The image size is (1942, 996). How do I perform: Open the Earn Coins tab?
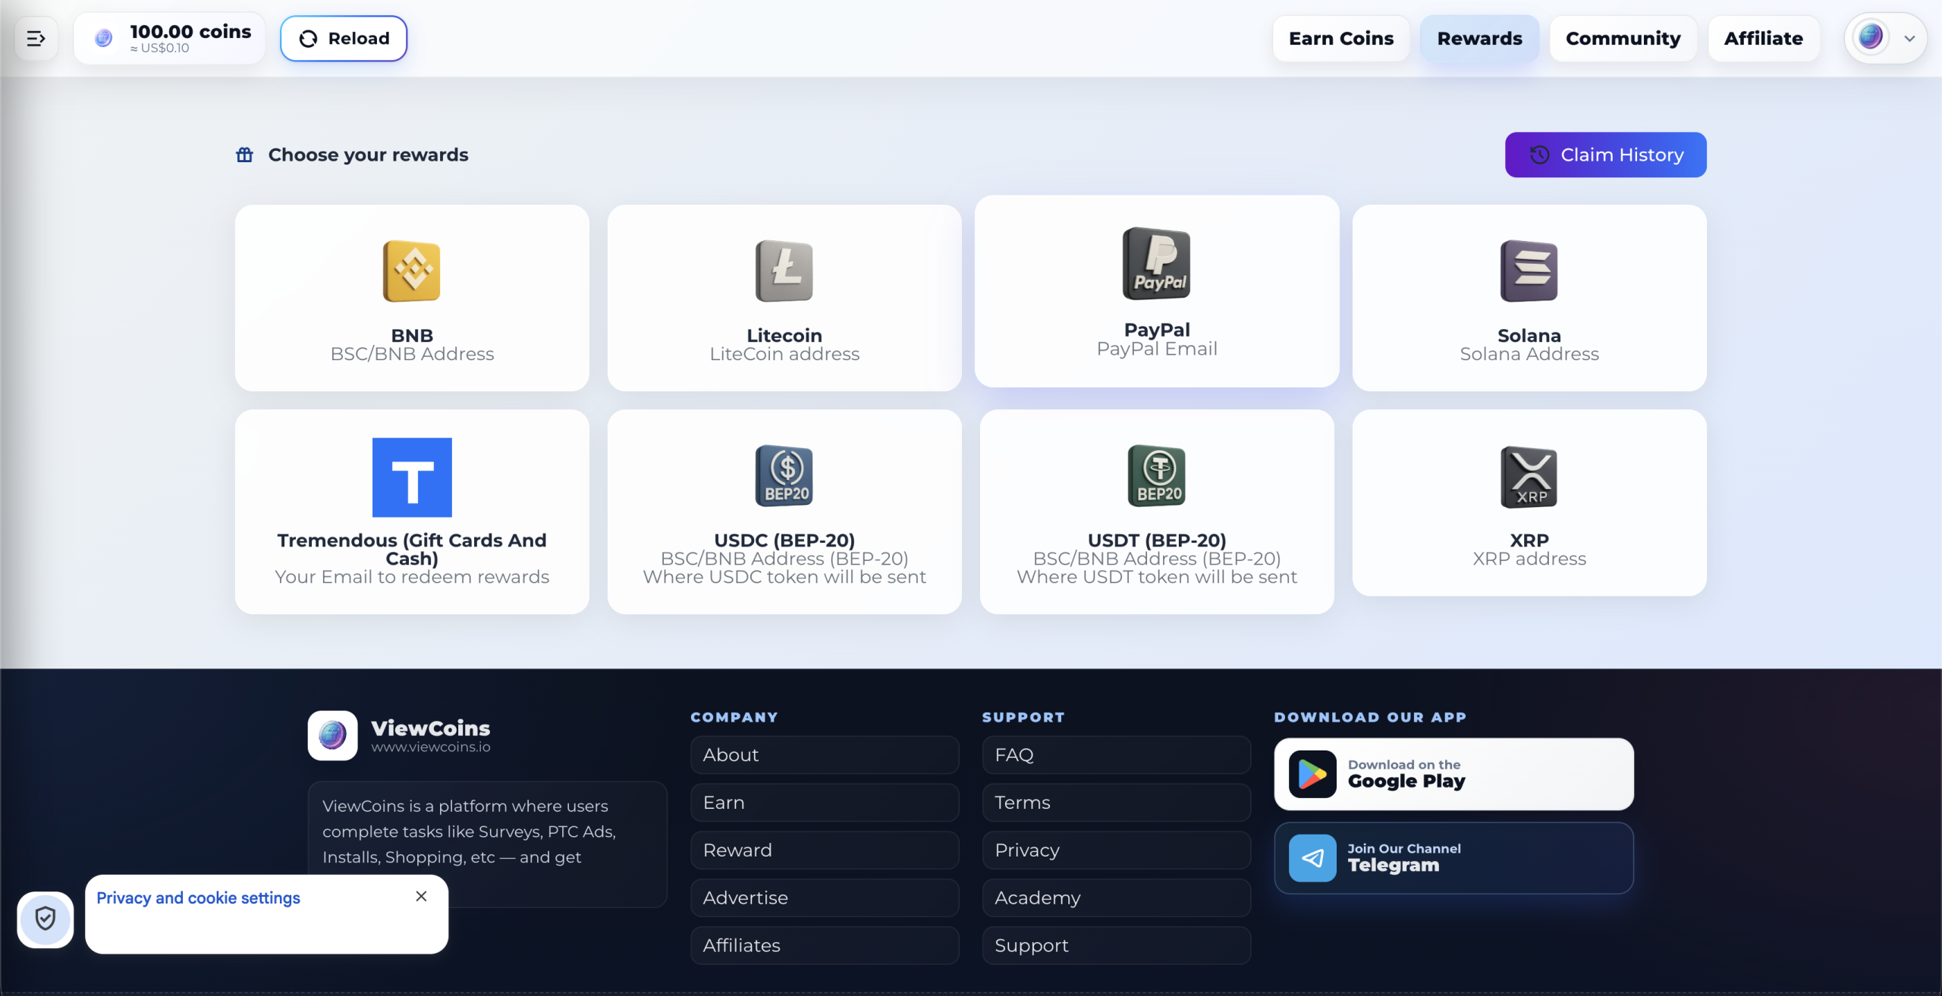click(x=1340, y=39)
